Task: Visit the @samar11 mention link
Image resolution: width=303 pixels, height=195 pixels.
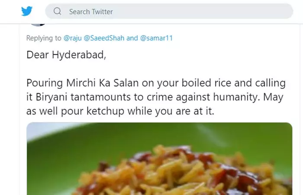Action: pos(156,38)
